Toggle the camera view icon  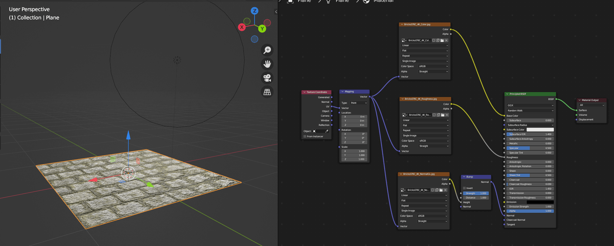coord(267,78)
